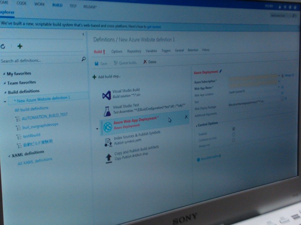Screen dimensions: 301x225
Task: Toggle the Enabled checkbox
Action: [234, 129]
